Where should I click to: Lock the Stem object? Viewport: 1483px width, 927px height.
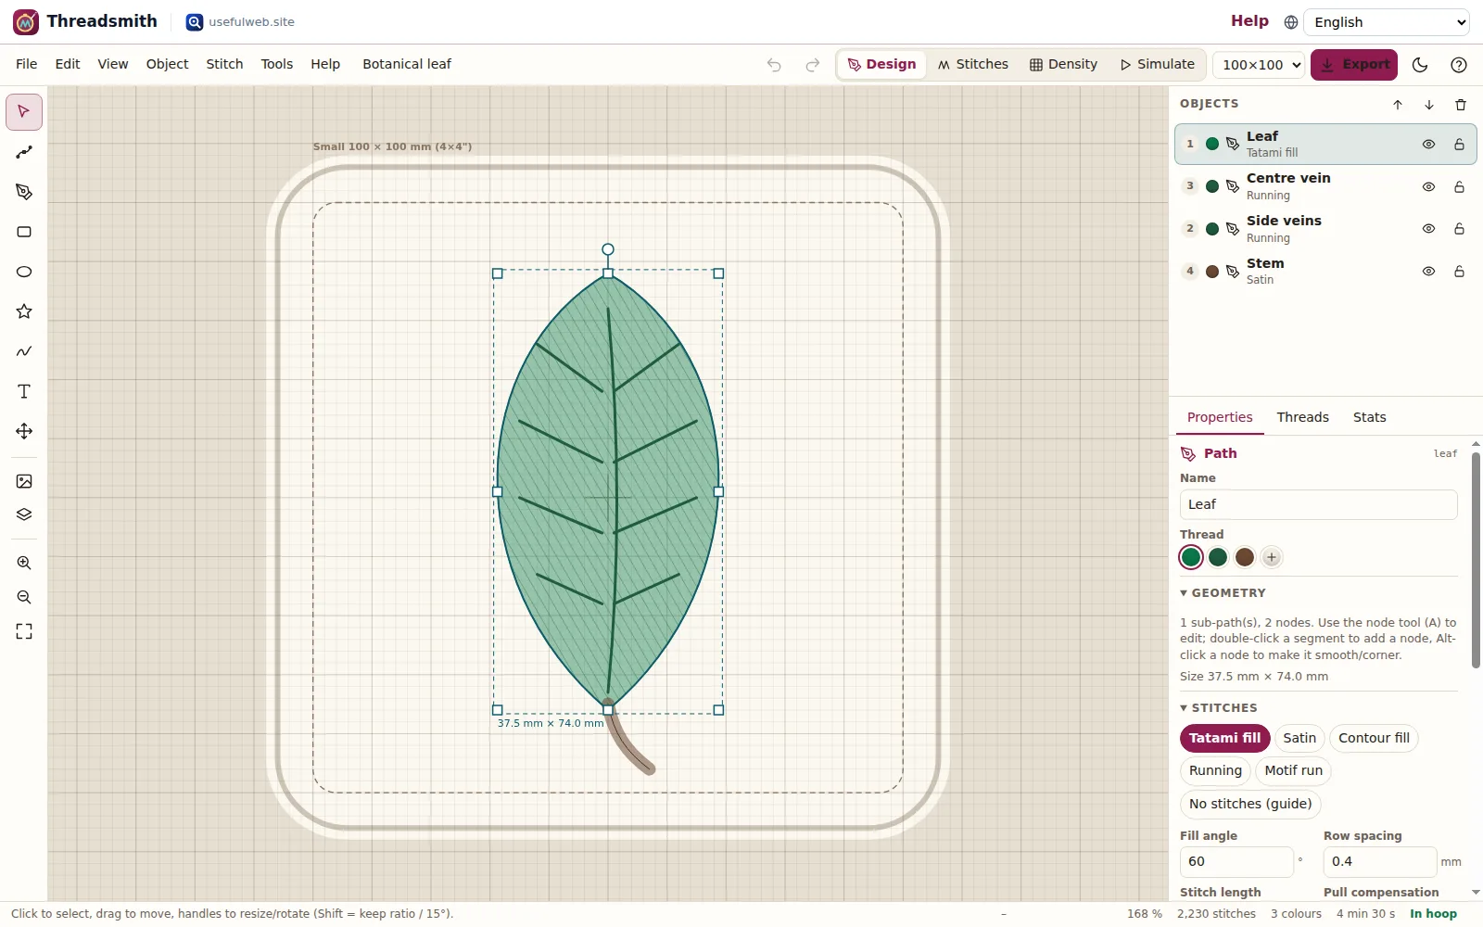point(1459,272)
